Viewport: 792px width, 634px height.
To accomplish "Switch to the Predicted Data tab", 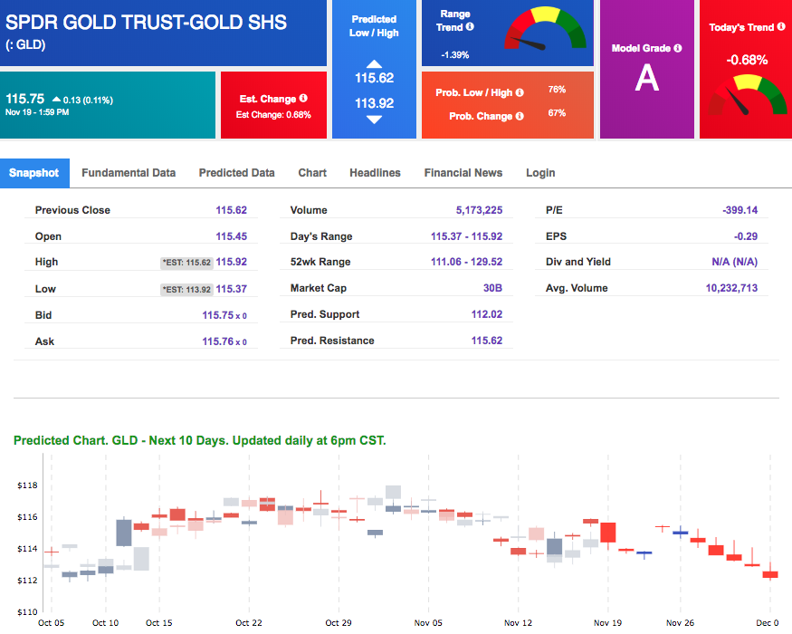I will [237, 173].
